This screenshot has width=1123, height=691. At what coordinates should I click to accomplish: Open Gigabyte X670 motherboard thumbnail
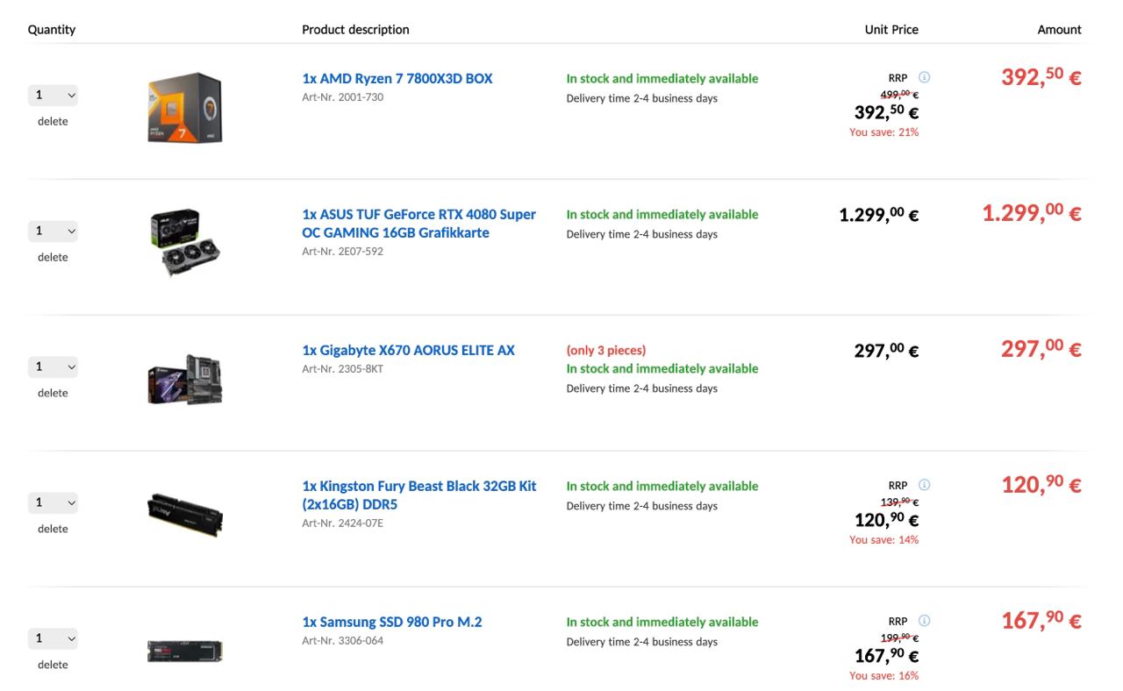(x=185, y=379)
